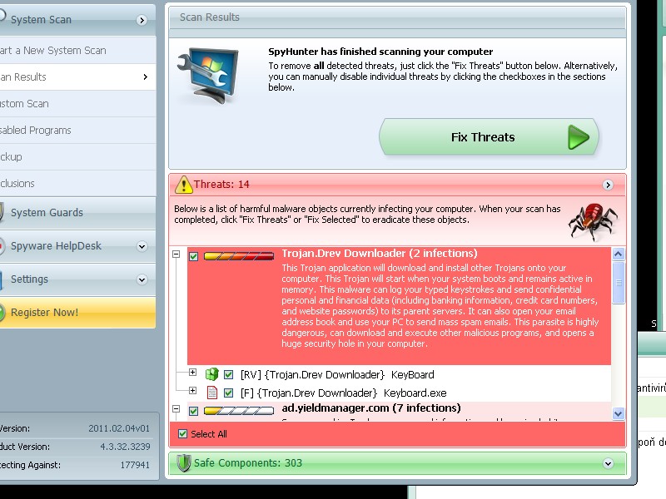The image size is (666, 499).
Task: Uncheck the [RV] KeyBoard registry entry checkbox
Action: coord(228,374)
